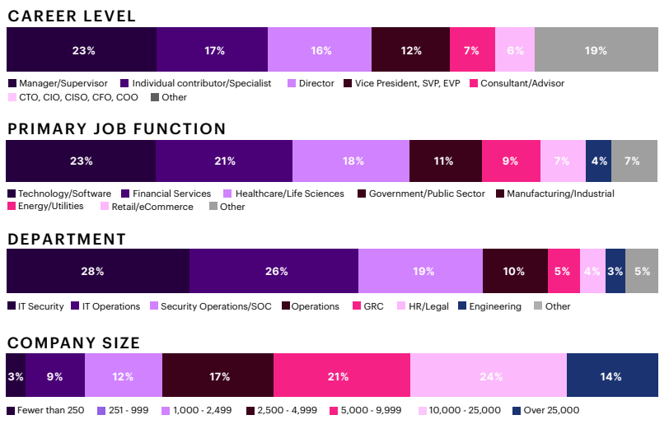Image resolution: width=669 pixels, height=429 pixels.
Task: Click the COMPANY SIZE heading
Action: 73,343
